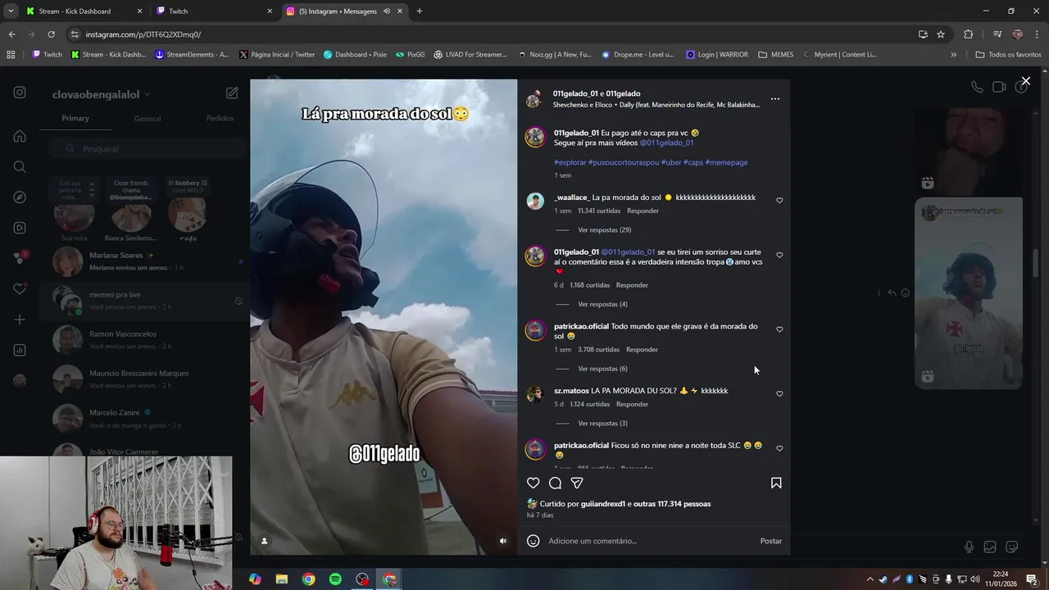Expand Ver respostas (3)
Viewport: 1049px width, 590px height.
point(602,424)
